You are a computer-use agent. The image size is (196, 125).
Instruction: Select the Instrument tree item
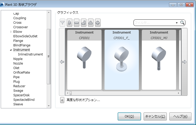pyautogui.click(x=21, y=50)
